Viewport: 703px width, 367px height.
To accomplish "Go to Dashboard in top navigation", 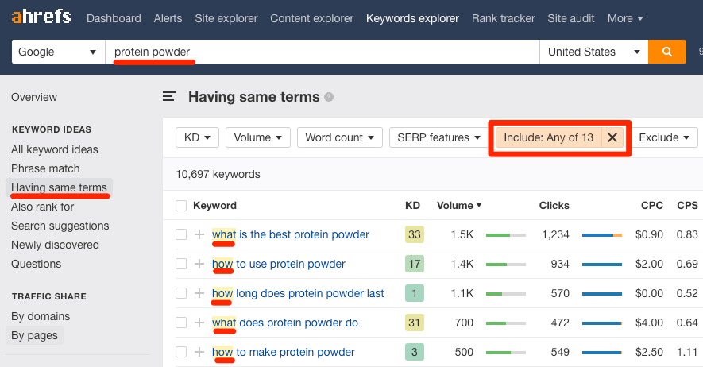I will tap(114, 18).
